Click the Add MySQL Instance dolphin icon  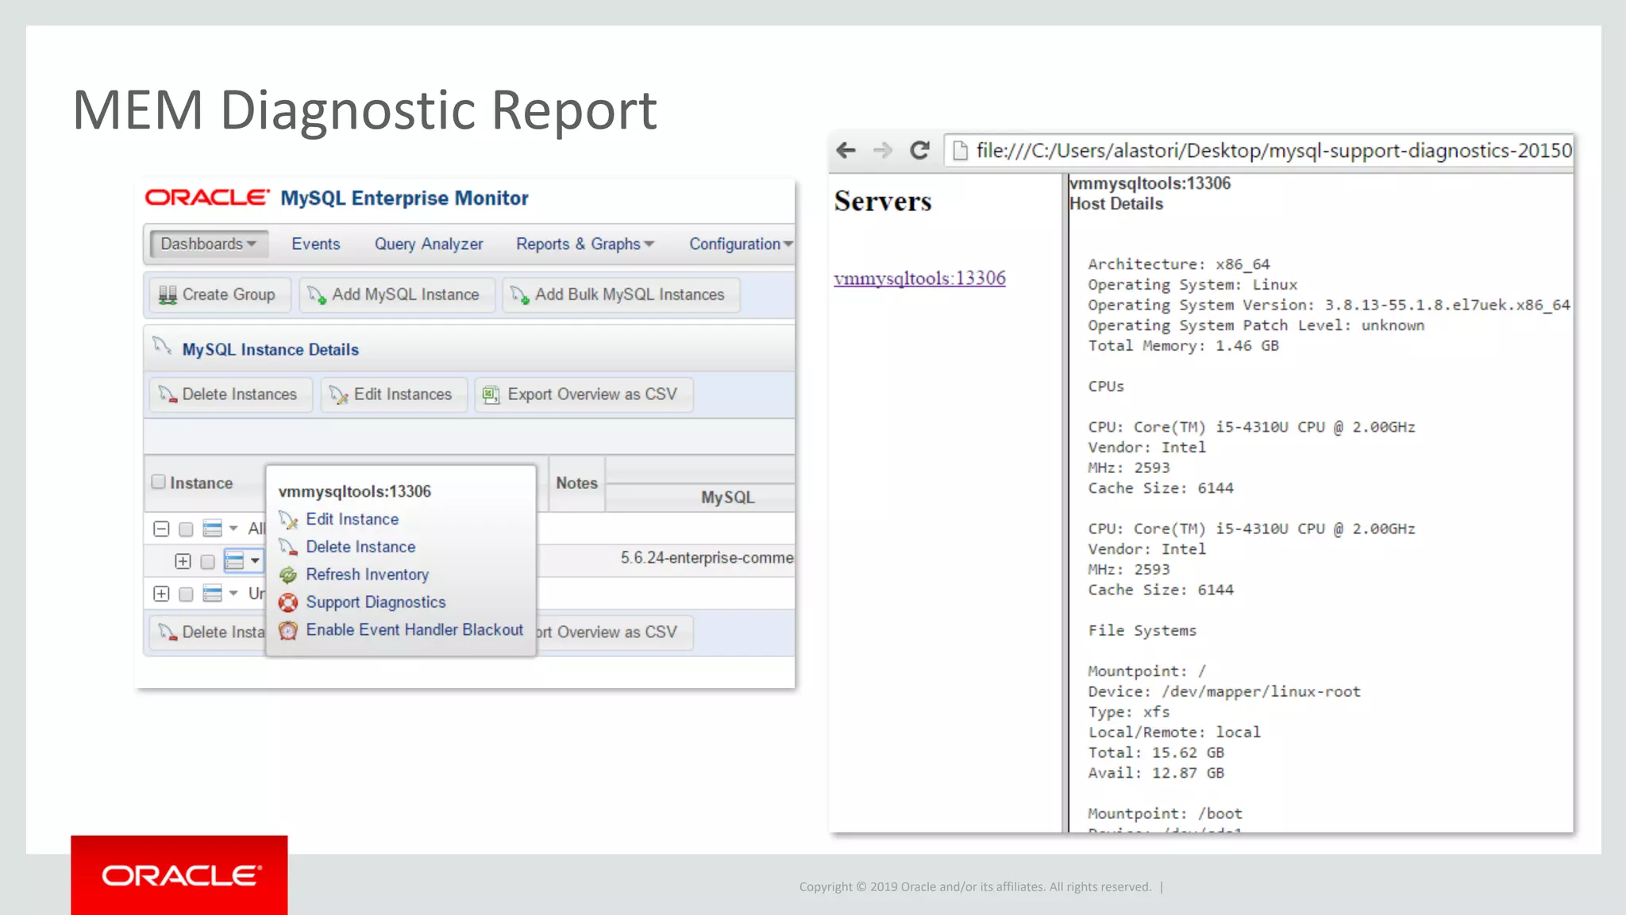click(x=317, y=294)
